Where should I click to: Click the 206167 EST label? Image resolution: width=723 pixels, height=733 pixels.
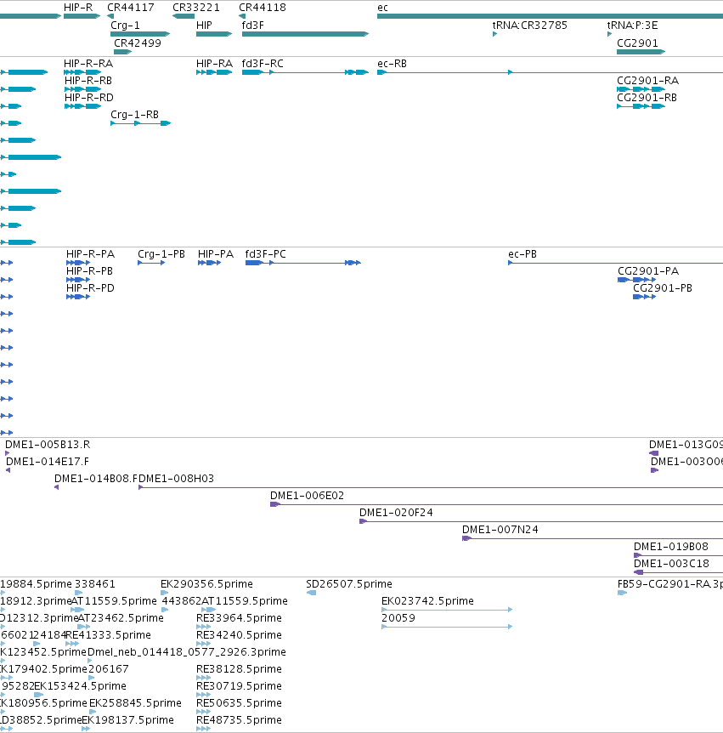click(109, 669)
